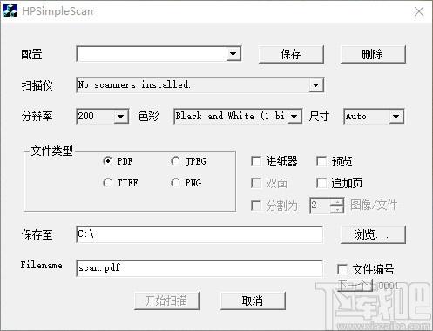Image resolution: width=433 pixels, height=331 pixels.
Task: Open the 分辨率 200 resolution dropdown
Action: (x=121, y=117)
